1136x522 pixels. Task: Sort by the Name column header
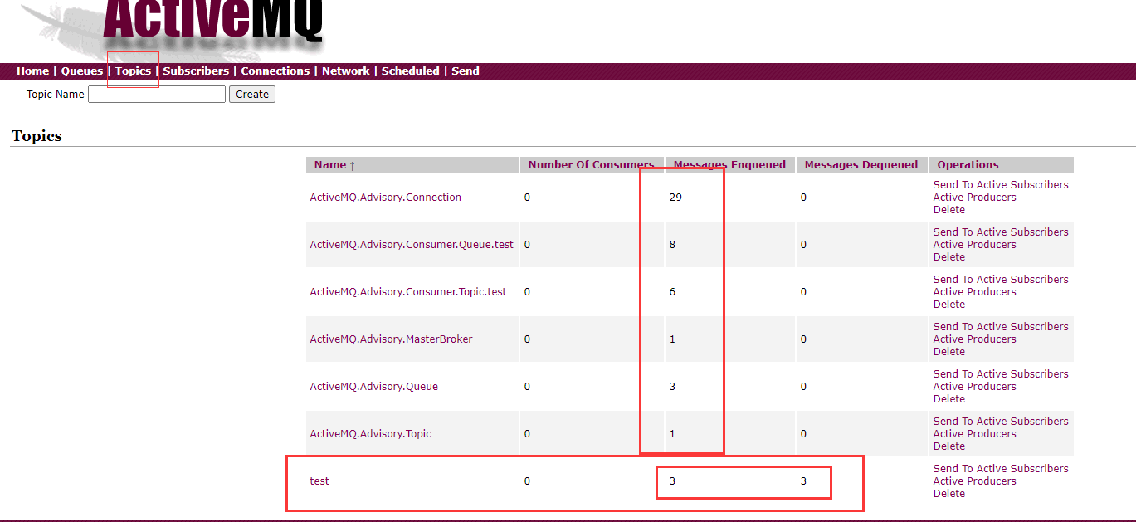click(334, 165)
